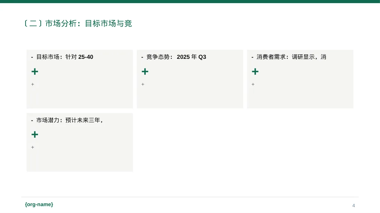Select the 竞争态势：2025 年 Q3 heading
The height and width of the screenshot is (213, 380).
(x=174, y=57)
